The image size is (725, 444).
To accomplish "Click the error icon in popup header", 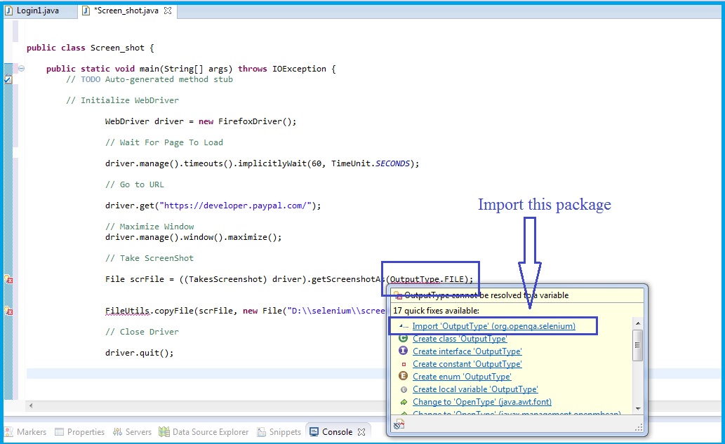I will tap(398, 295).
